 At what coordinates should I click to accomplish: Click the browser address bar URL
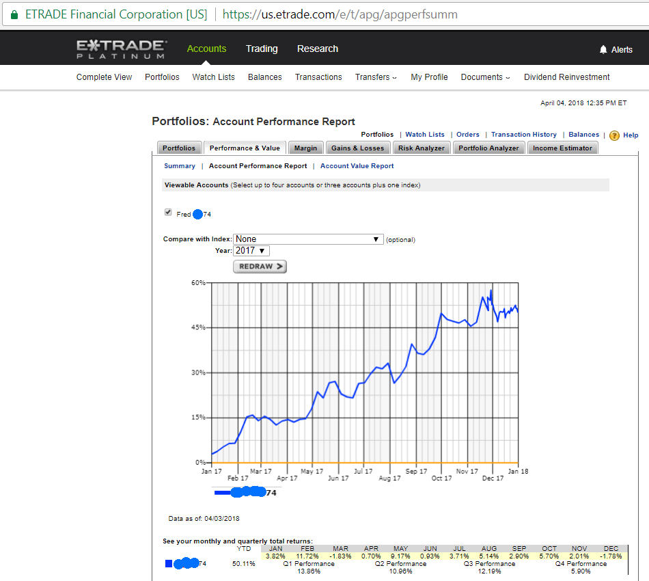[x=340, y=14]
